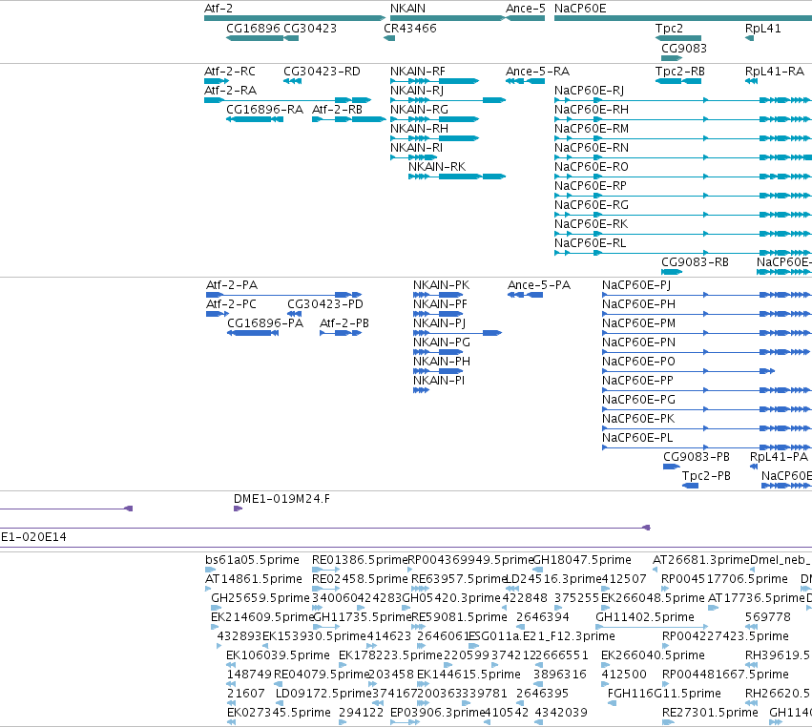Open transcript Atf-2-RA
The height and width of the screenshot is (727, 812).
287,100
